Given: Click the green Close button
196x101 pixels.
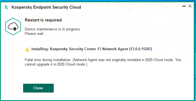Looking at the screenshot, I should (x=38, y=88).
